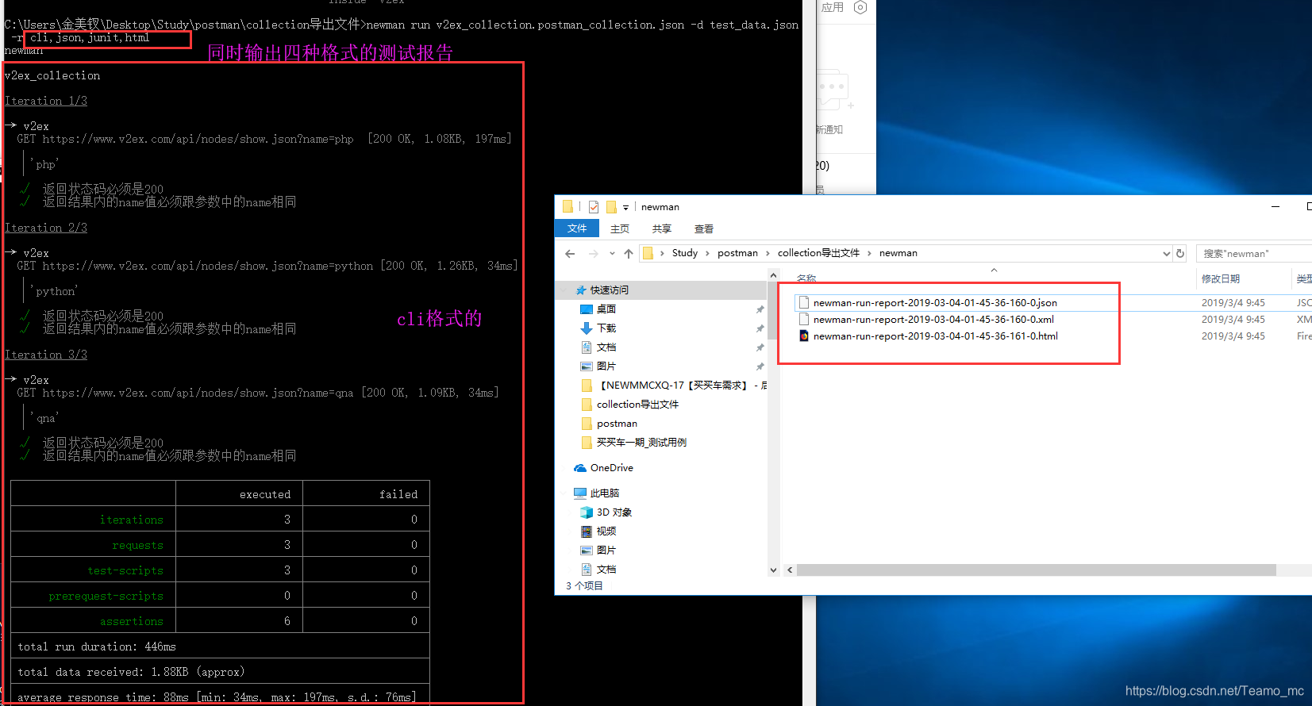
Task: Expand the address bar history dropdown
Action: pyautogui.click(x=1166, y=254)
